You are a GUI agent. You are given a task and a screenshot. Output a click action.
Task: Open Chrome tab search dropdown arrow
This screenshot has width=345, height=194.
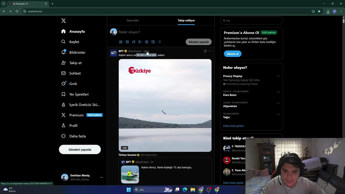[4, 4]
